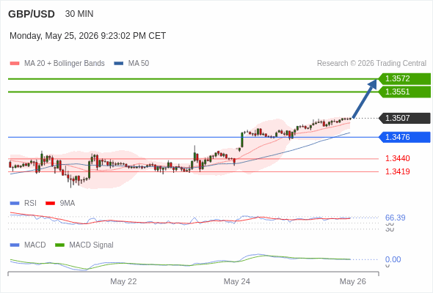Click the RSI blue legend marker
Screen dimensions: 433x293
point(15,204)
